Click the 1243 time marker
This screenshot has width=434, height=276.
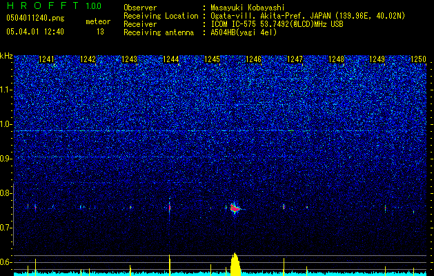coord(129,59)
